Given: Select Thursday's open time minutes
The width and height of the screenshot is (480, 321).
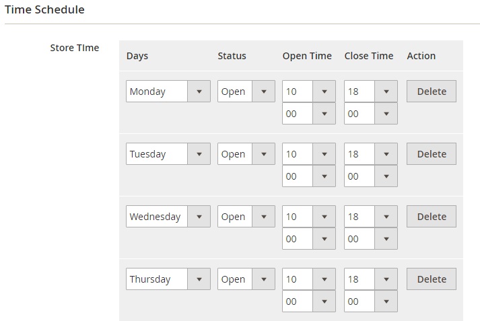Looking at the screenshot, I should [309, 301].
